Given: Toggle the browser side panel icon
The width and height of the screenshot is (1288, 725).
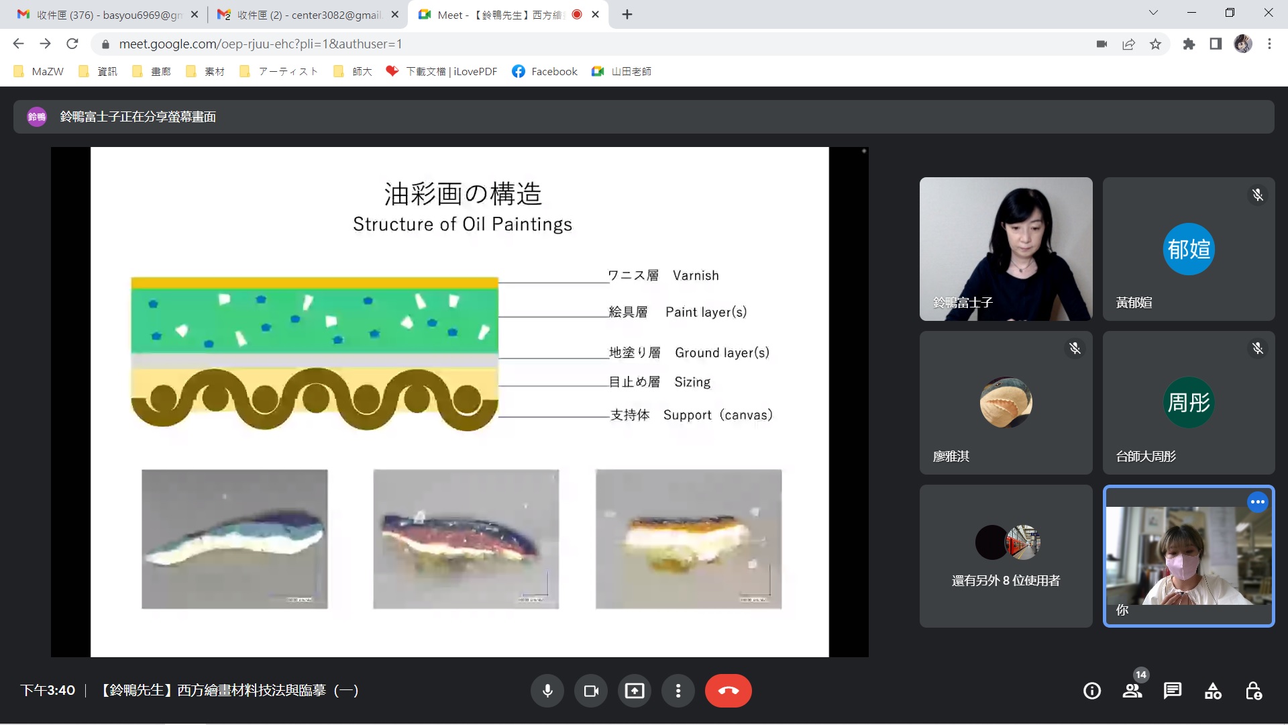Looking at the screenshot, I should click(1216, 44).
